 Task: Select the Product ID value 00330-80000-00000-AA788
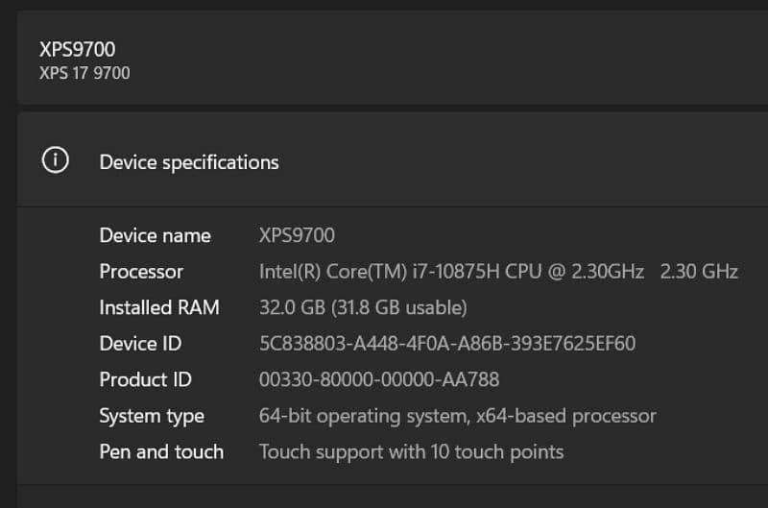pyautogui.click(x=379, y=379)
